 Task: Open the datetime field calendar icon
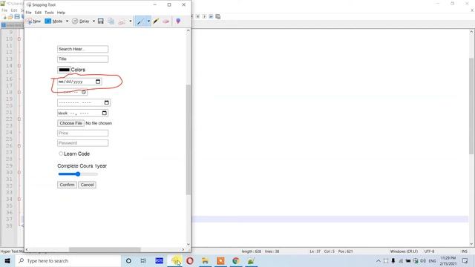coord(107,102)
